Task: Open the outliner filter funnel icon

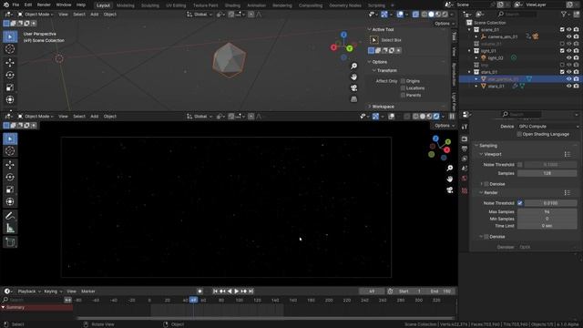Action: pos(564,15)
